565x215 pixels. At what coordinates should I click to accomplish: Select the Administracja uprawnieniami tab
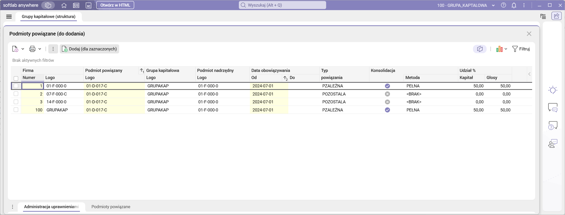(51, 207)
